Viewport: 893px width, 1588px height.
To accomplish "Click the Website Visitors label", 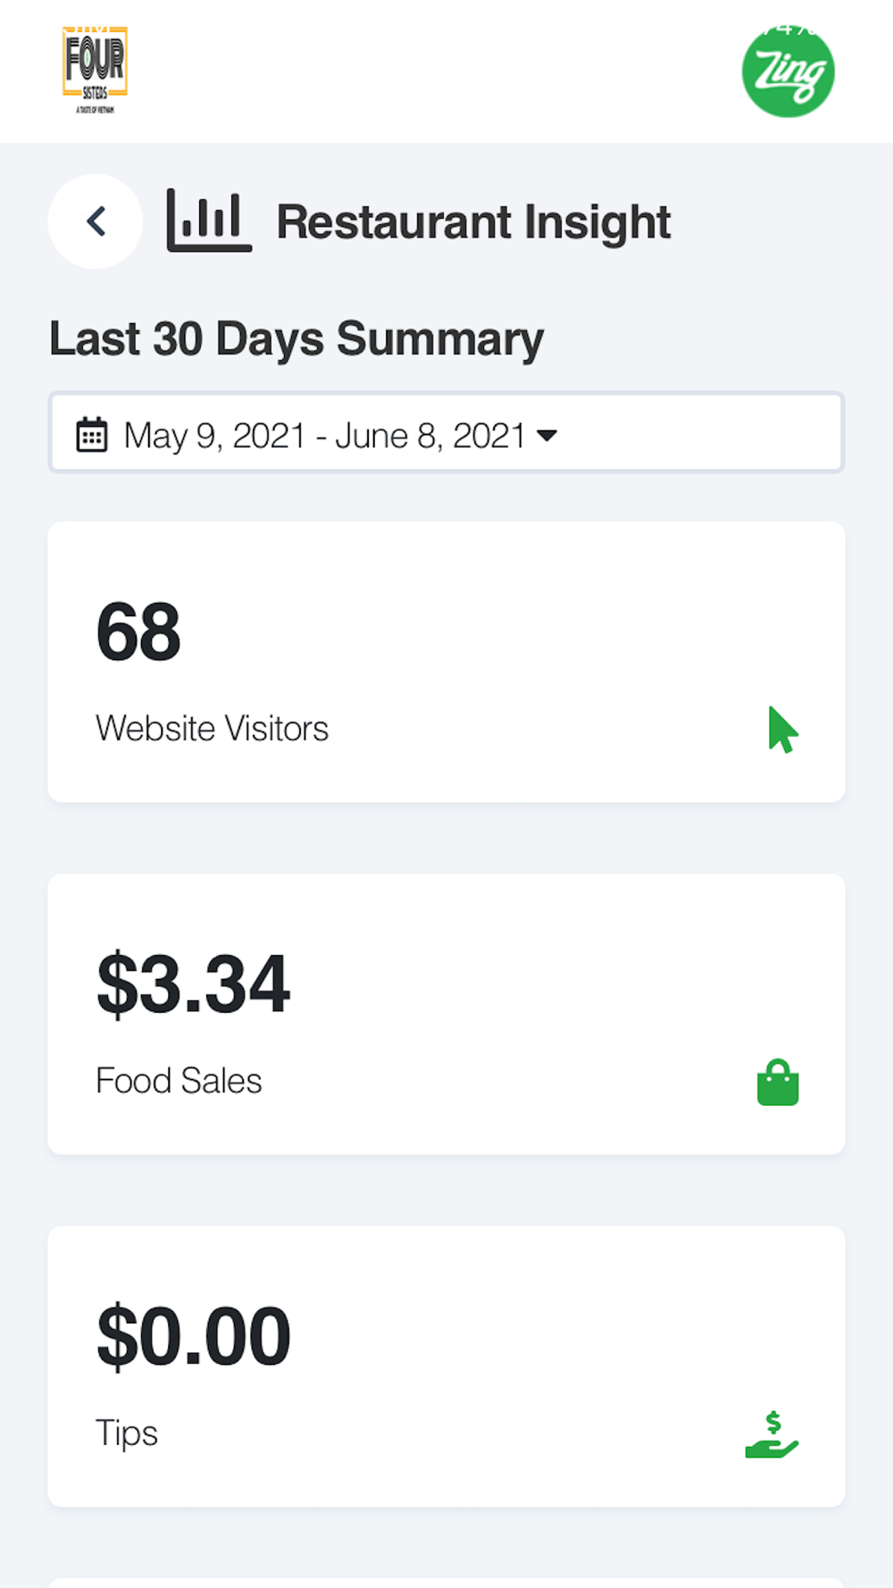I will [x=213, y=729].
